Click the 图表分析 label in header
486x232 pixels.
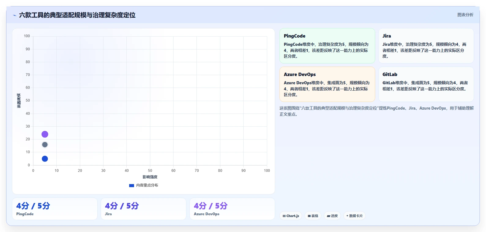465,15
